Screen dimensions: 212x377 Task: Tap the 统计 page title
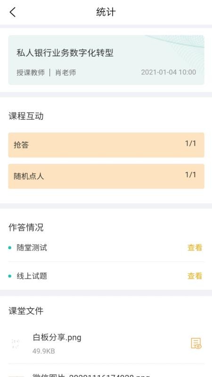point(106,12)
